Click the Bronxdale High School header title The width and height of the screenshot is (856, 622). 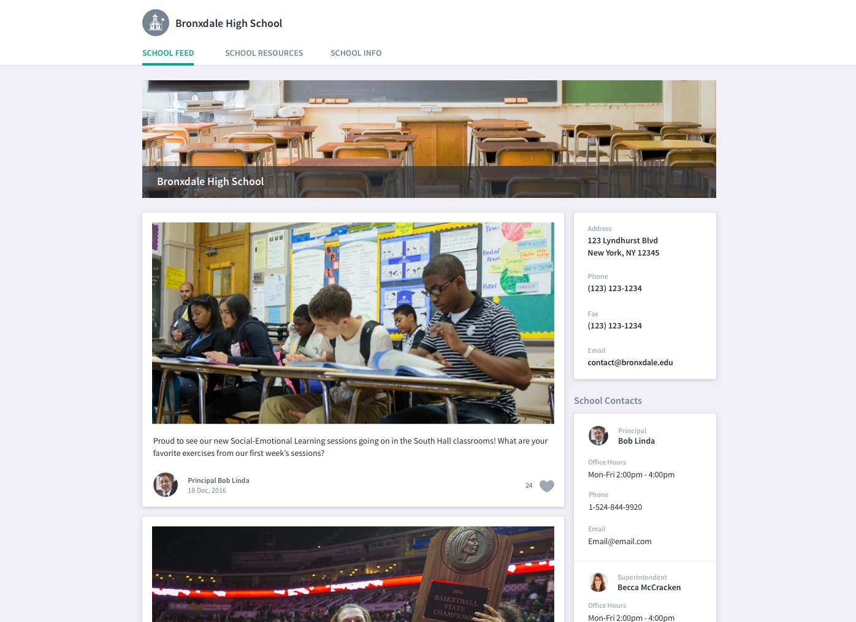[229, 23]
